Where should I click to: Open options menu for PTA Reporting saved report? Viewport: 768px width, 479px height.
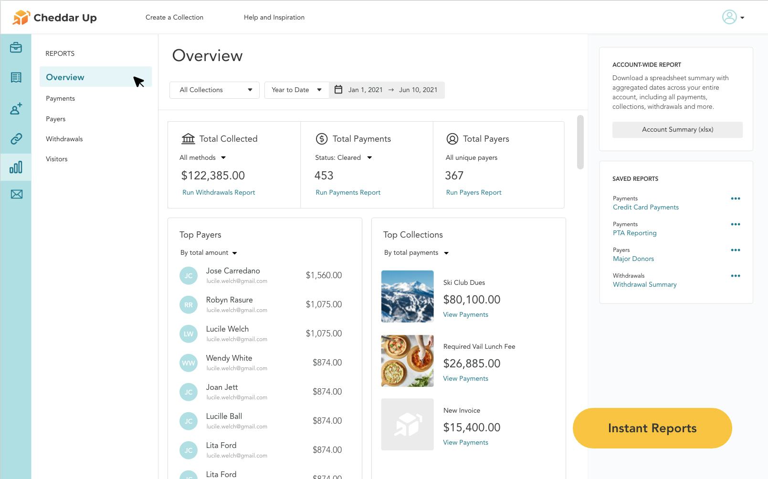point(736,224)
